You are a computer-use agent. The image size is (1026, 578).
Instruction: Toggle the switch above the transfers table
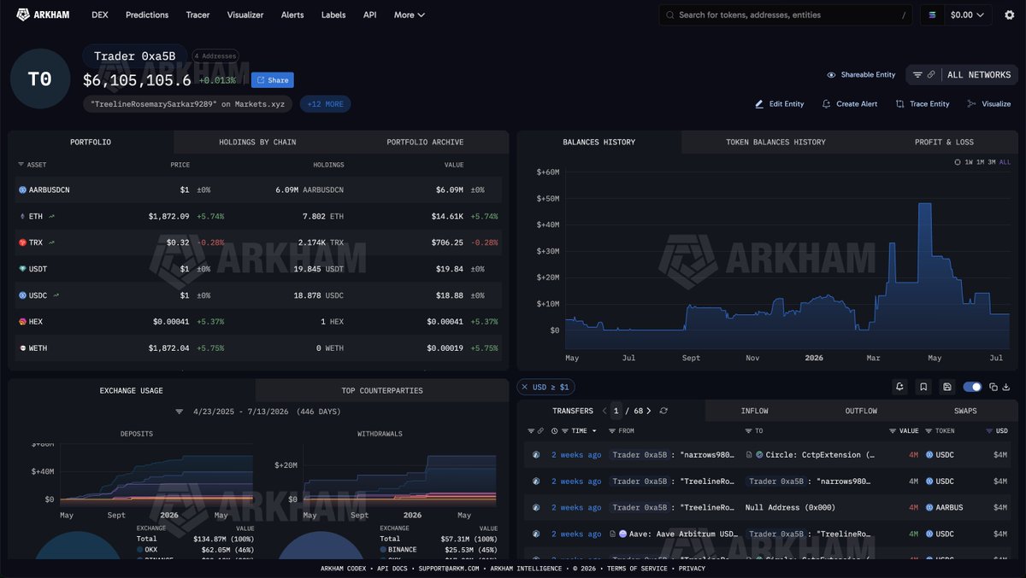pos(972,387)
